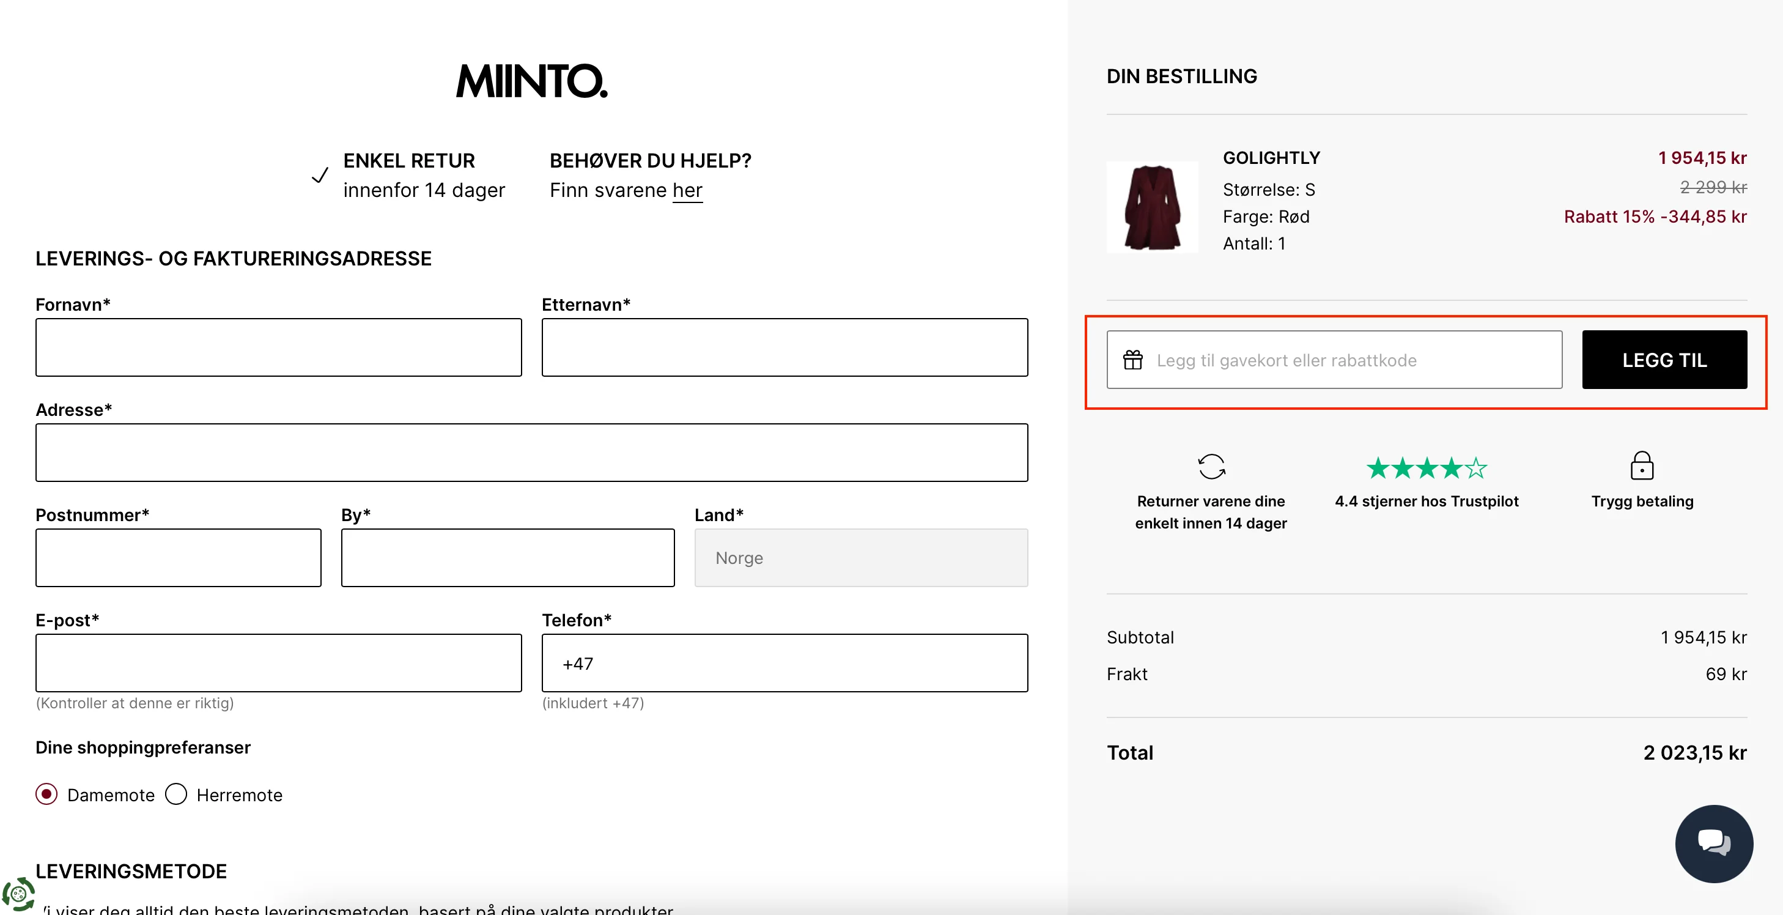1783x915 pixels.
Task: Click the Trustpilot star rating
Action: click(1426, 469)
